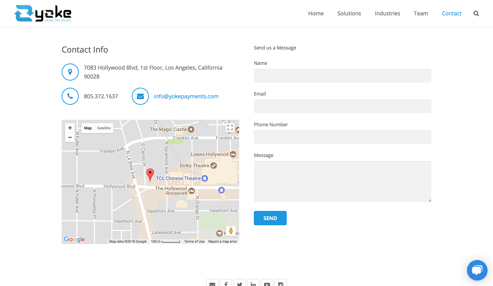Select the Map view type
Screen dimensions: 493x286
pyautogui.click(x=88, y=128)
